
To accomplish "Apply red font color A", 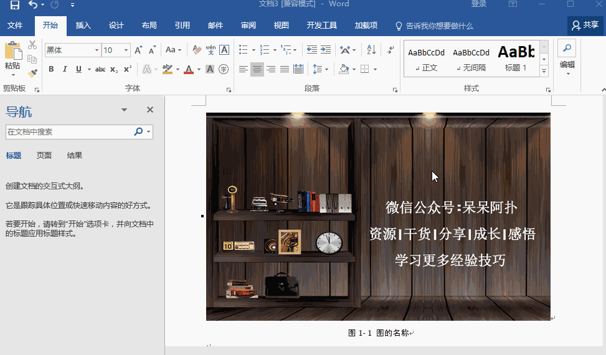I will coord(189,70).
